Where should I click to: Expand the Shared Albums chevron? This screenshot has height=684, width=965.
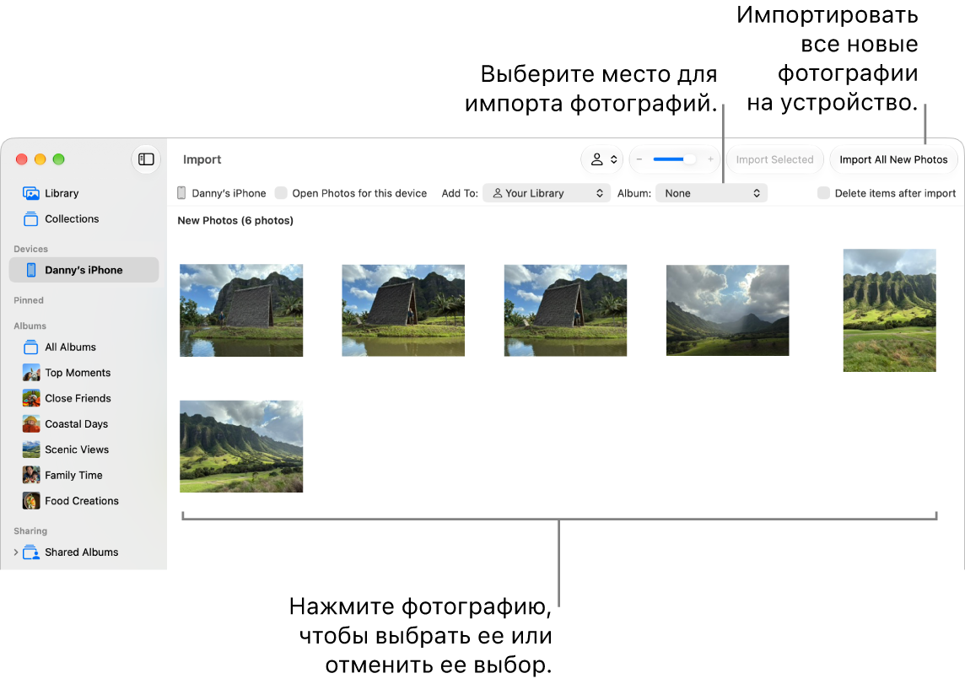pyautogui.click(x=16, y=552)
